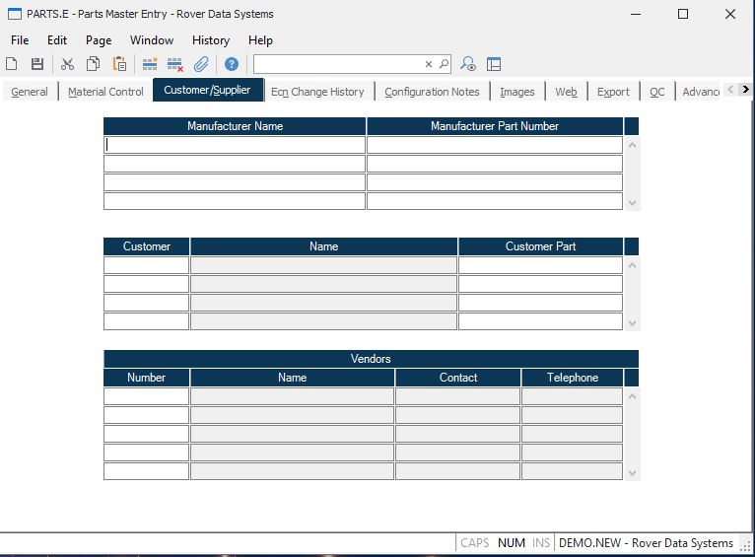Click the layout panel icon right of search

(x=494, y=64)
